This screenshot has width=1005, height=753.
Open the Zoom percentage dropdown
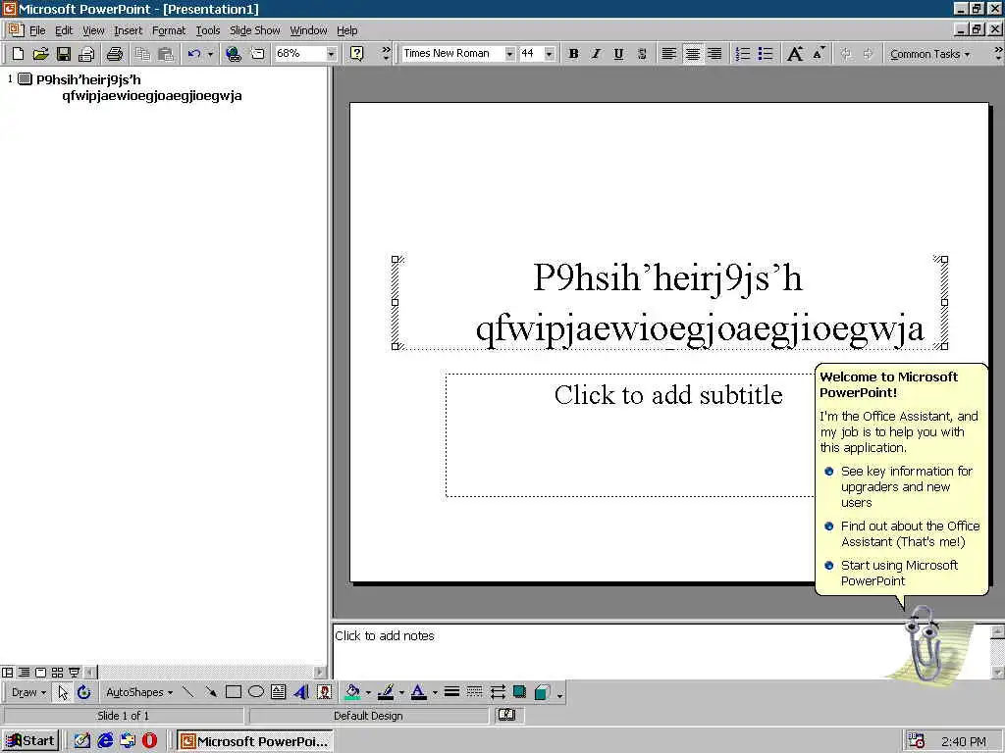point(332,54)
